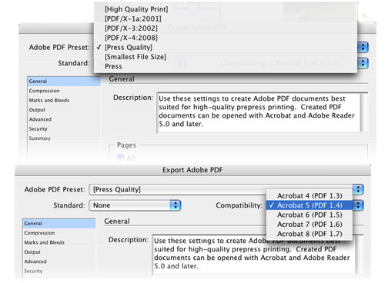
Task: Open Standard dropdown showing None
Action: tap(135, 205)
